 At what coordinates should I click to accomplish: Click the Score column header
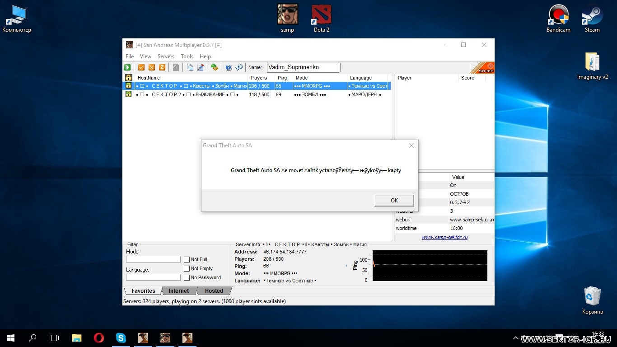coord(472,78)
